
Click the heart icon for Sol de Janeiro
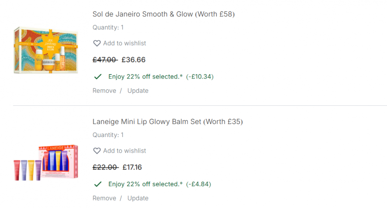click(x=97, y=43)
